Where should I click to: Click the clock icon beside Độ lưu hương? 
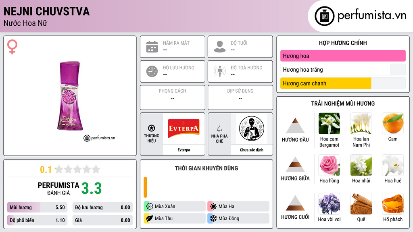[152, 71]
